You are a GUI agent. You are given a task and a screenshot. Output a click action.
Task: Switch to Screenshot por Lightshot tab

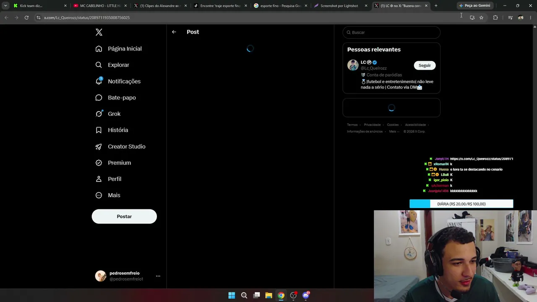pos(340,6)
